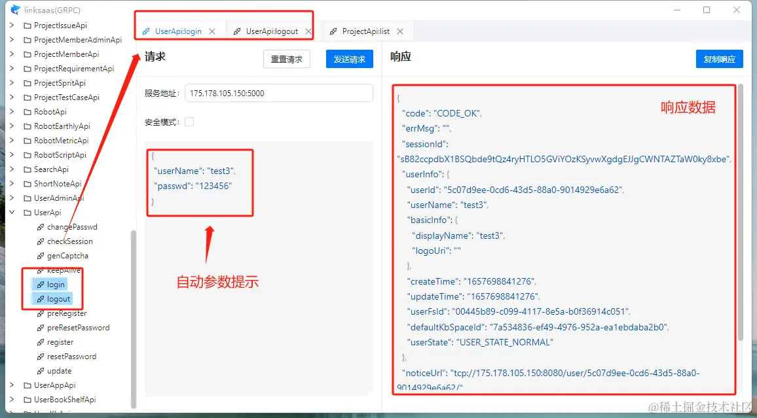The image size is (757, 418).
Task: Expand the ProjectIssueApi tree node
Action: point(12,25)
